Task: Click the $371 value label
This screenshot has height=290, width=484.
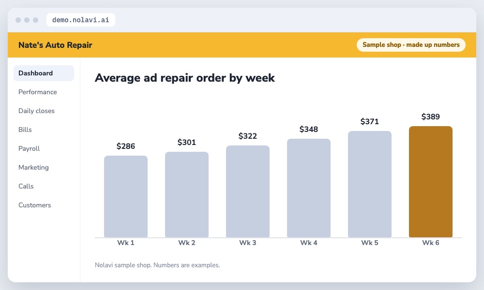Action: pos(369,121)
